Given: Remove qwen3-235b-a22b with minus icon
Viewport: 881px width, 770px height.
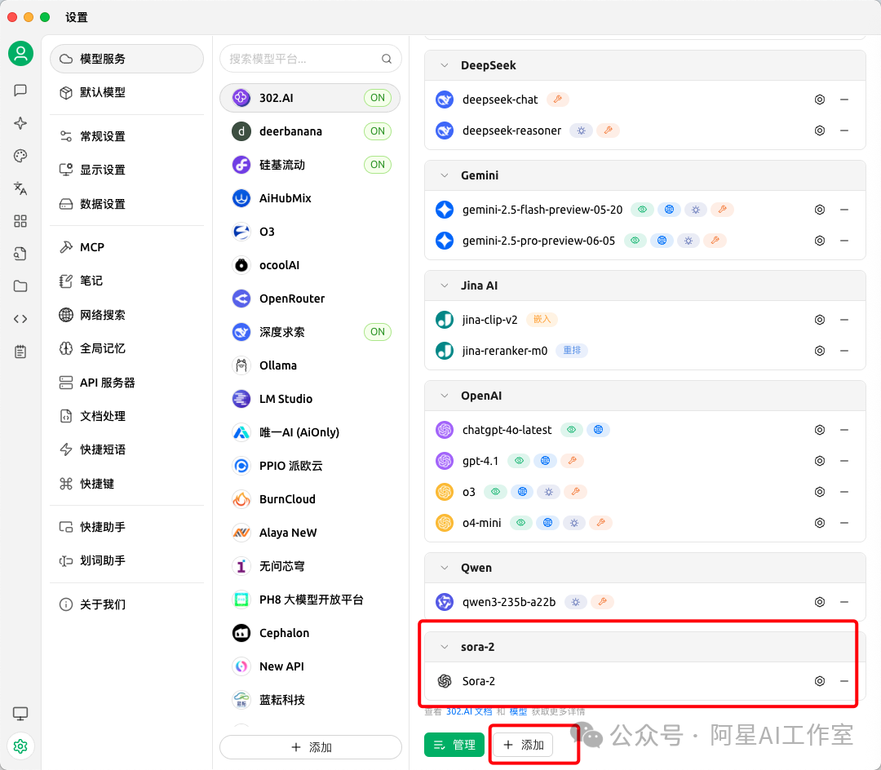Looking at the screenshot, I should 844,601.
